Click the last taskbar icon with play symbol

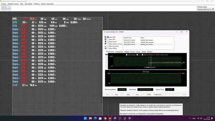[x=130, y=118]
